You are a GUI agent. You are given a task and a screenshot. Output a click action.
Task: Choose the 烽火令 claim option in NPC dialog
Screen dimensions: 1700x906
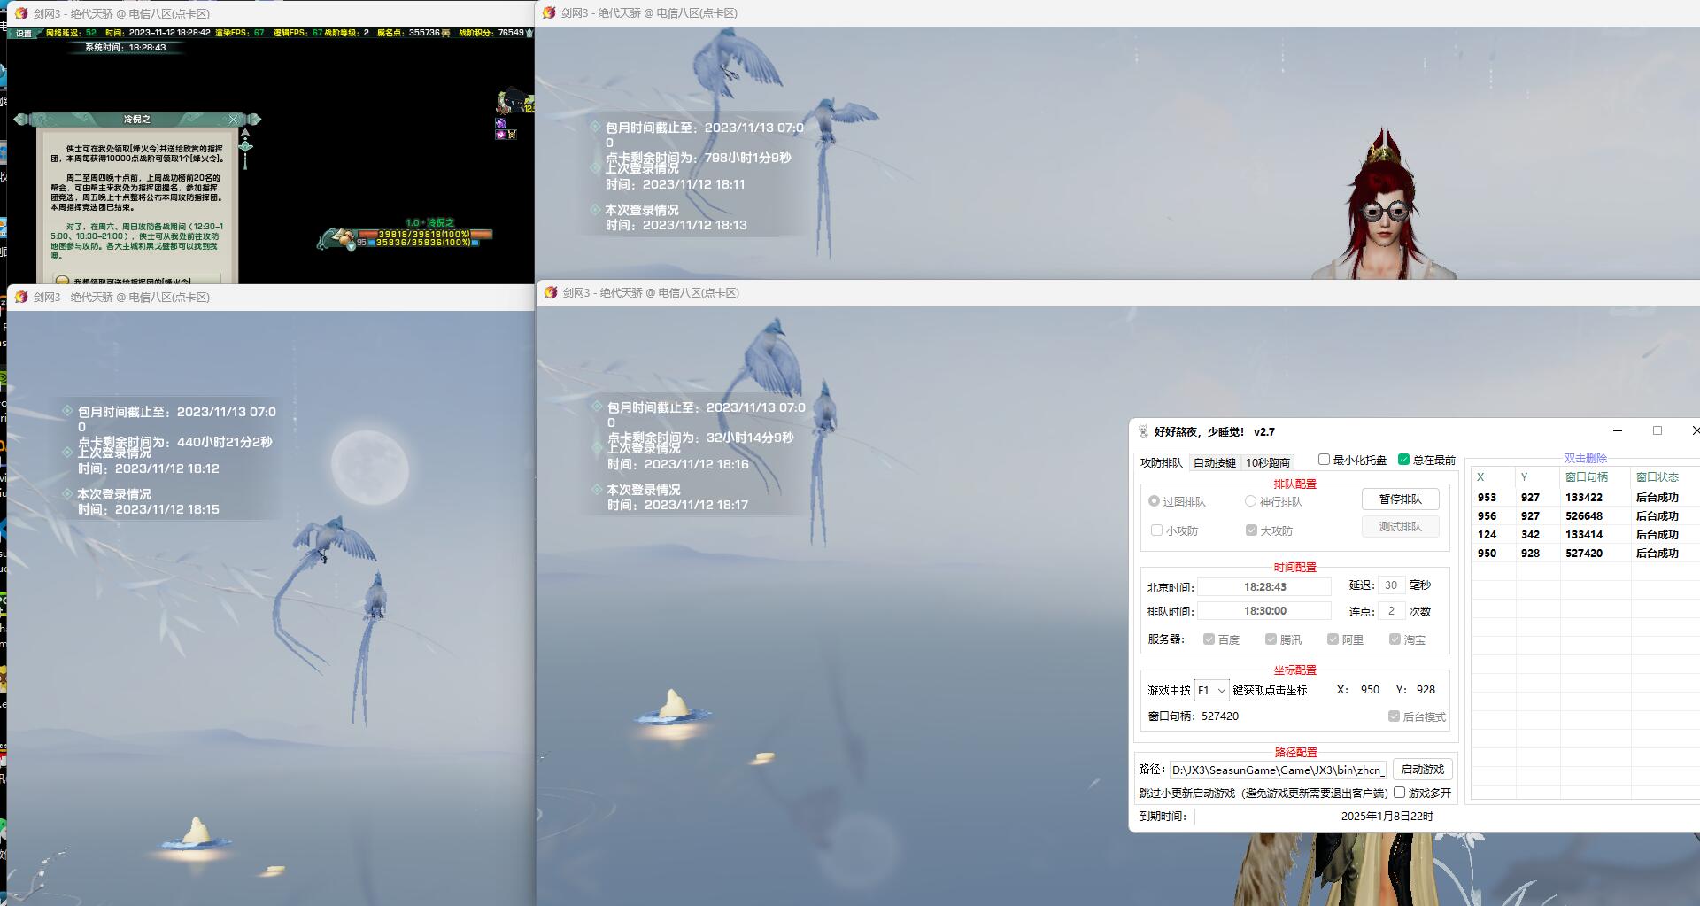pyautogui.click(x=133, y=281)
